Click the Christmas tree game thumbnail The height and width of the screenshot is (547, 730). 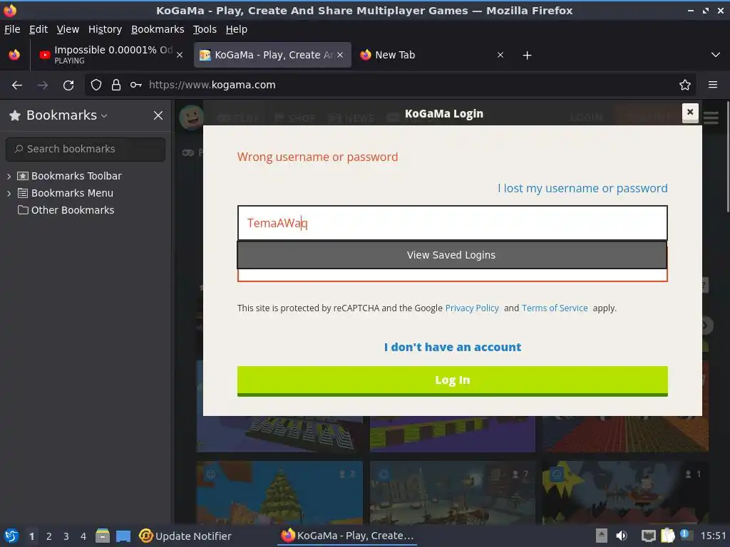point(279,492)
